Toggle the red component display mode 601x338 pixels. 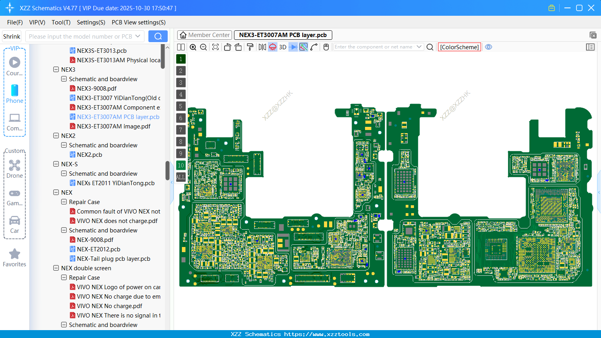click(272, 47)
